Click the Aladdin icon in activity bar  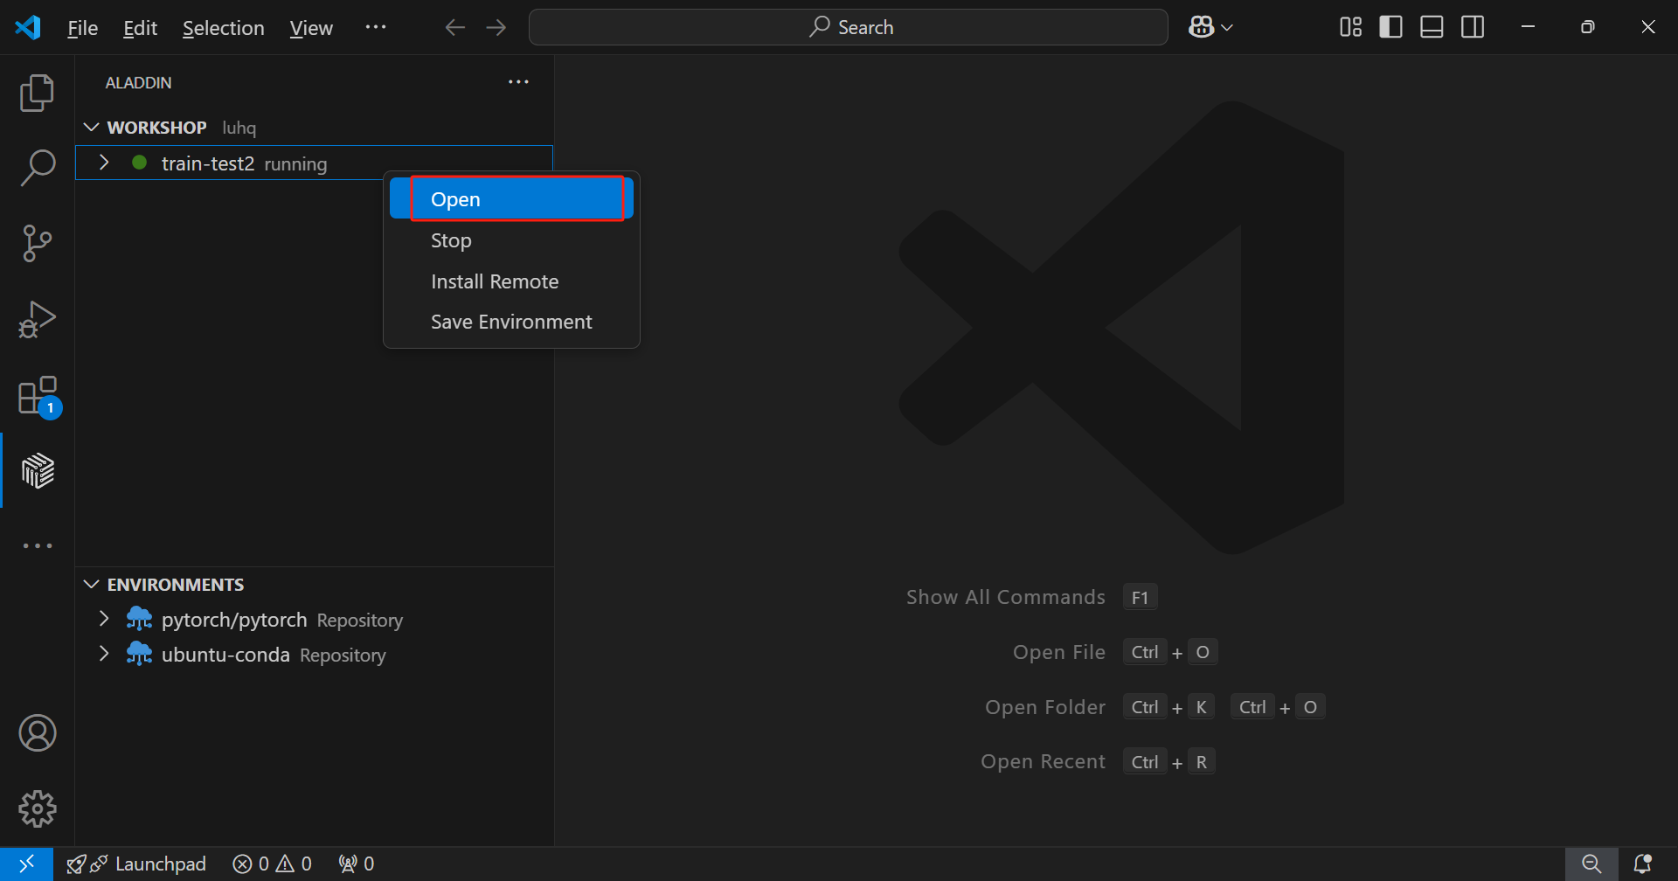37,471
